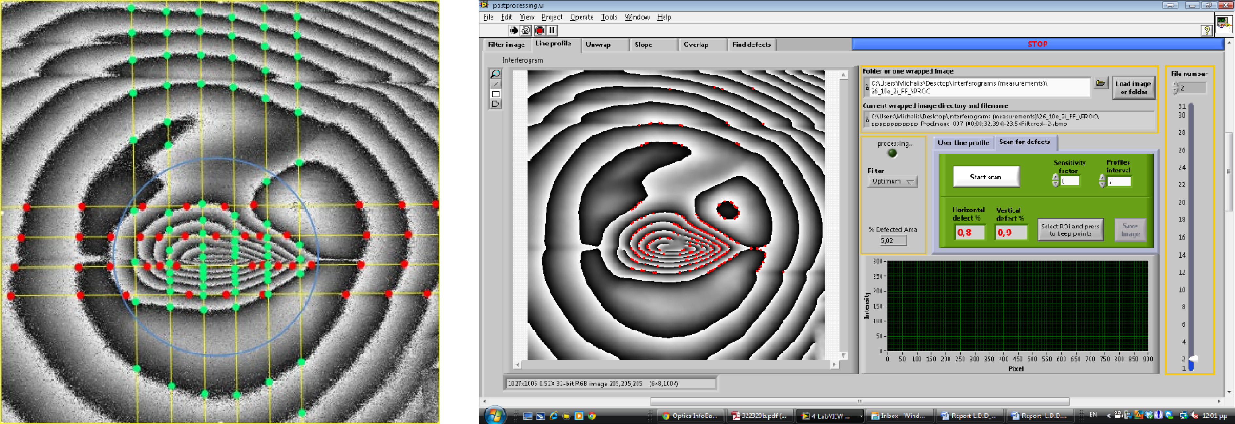Open the Edit menu
This screenshot has height=424, width=1235.
[x=506, y=17]
